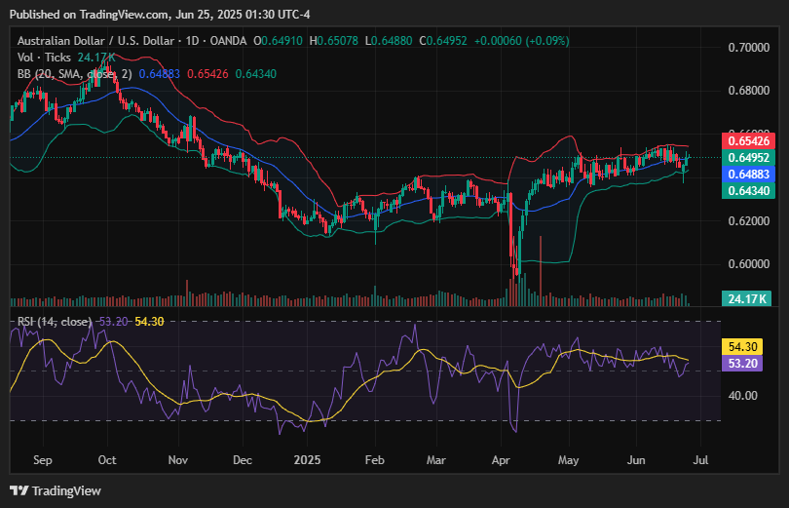Click the open value O0.64910 in header
The image size is (789, 508).
click(278, 41)
